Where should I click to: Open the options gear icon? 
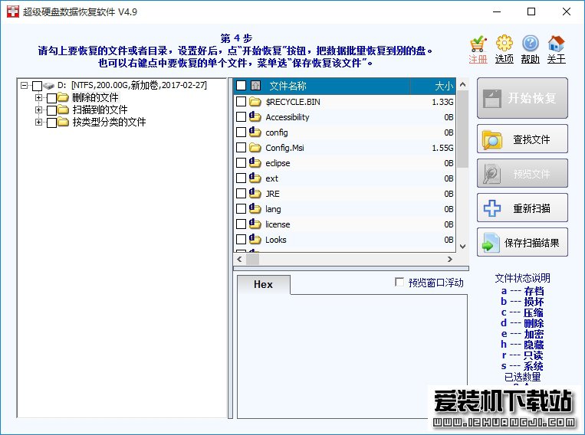coord(504,43)
